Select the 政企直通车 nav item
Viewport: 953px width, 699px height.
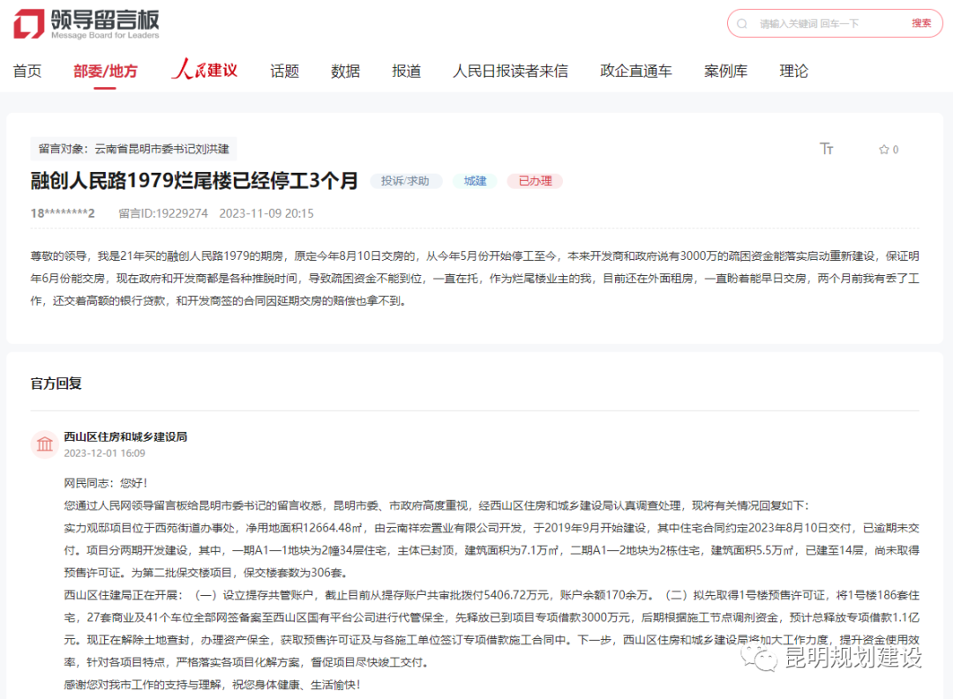[636, 71]
